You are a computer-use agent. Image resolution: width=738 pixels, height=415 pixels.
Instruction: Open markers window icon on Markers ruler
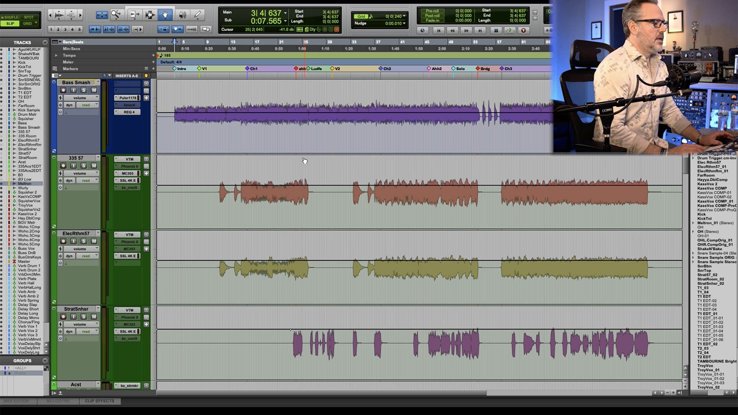point(55,69)
